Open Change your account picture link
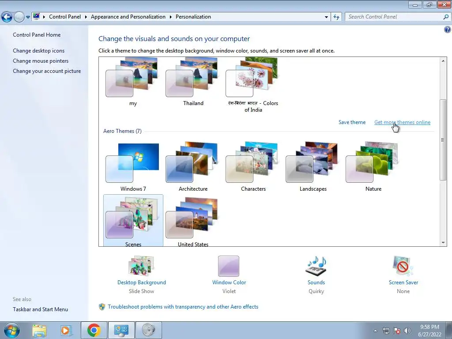 pos(47,71)
